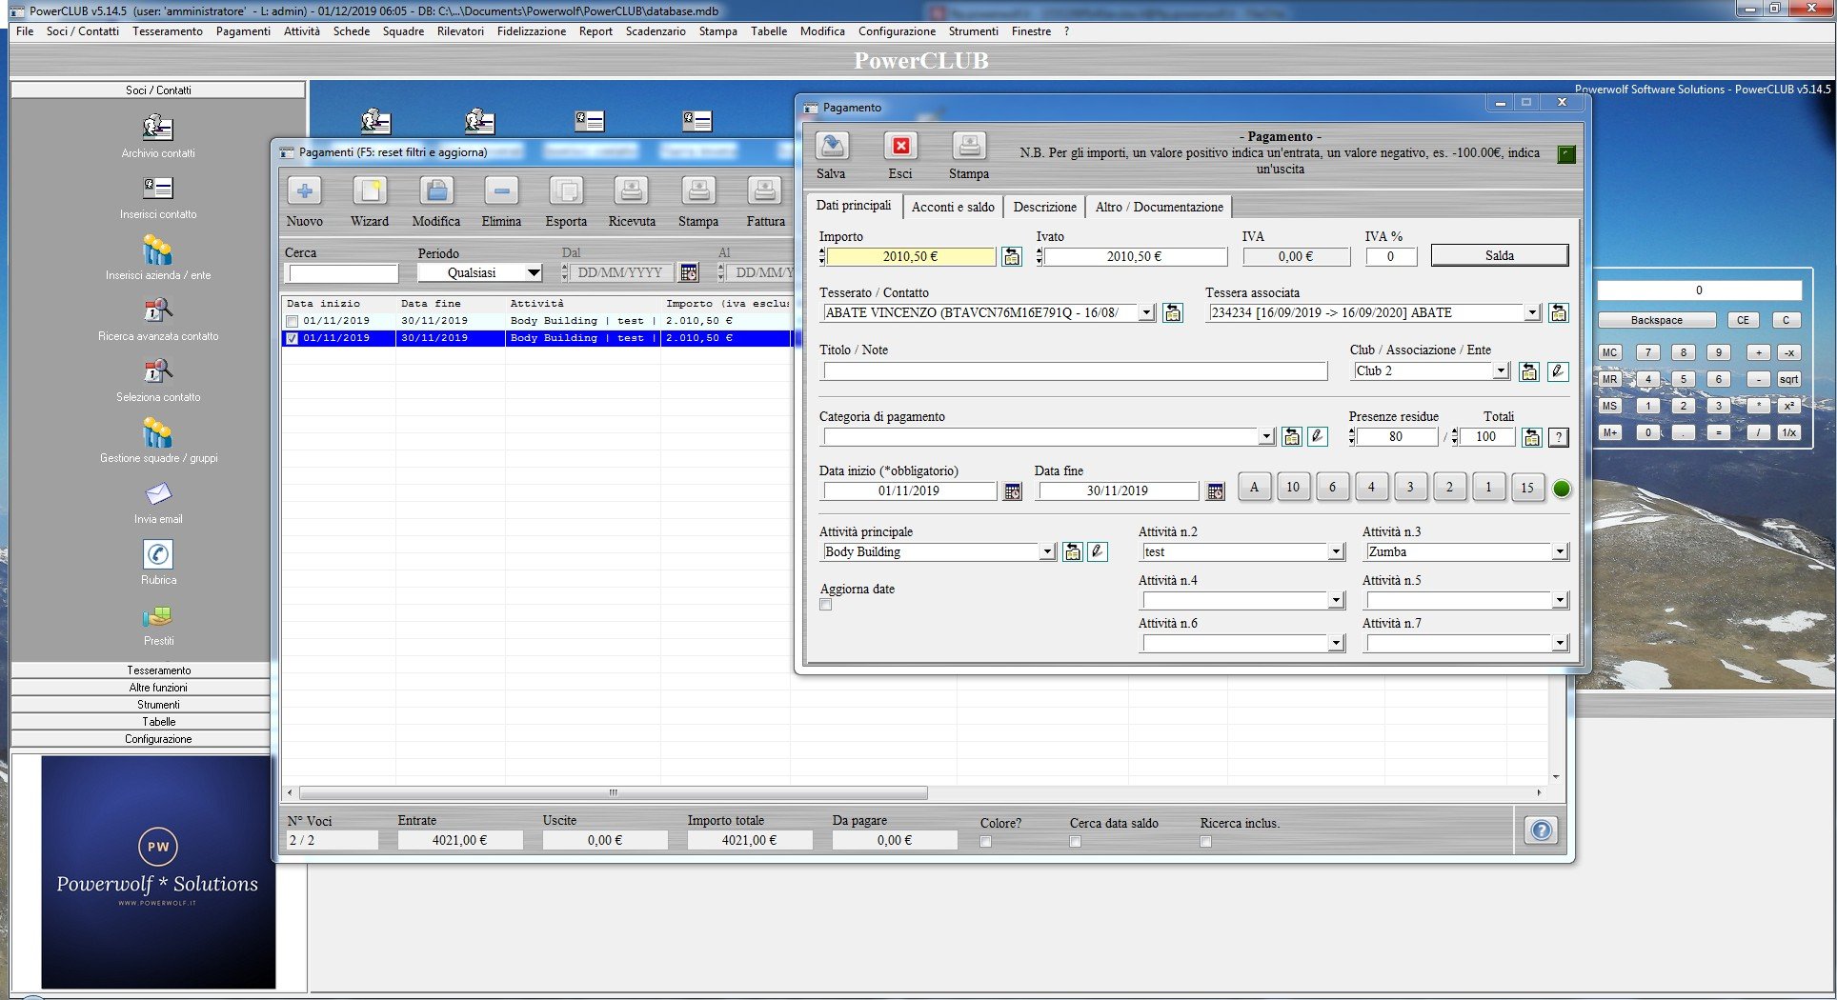Click Ricevuta icon in Pagamenti toolbar
Viewport: 1837px width, 1000px height.
pos(632,191)
